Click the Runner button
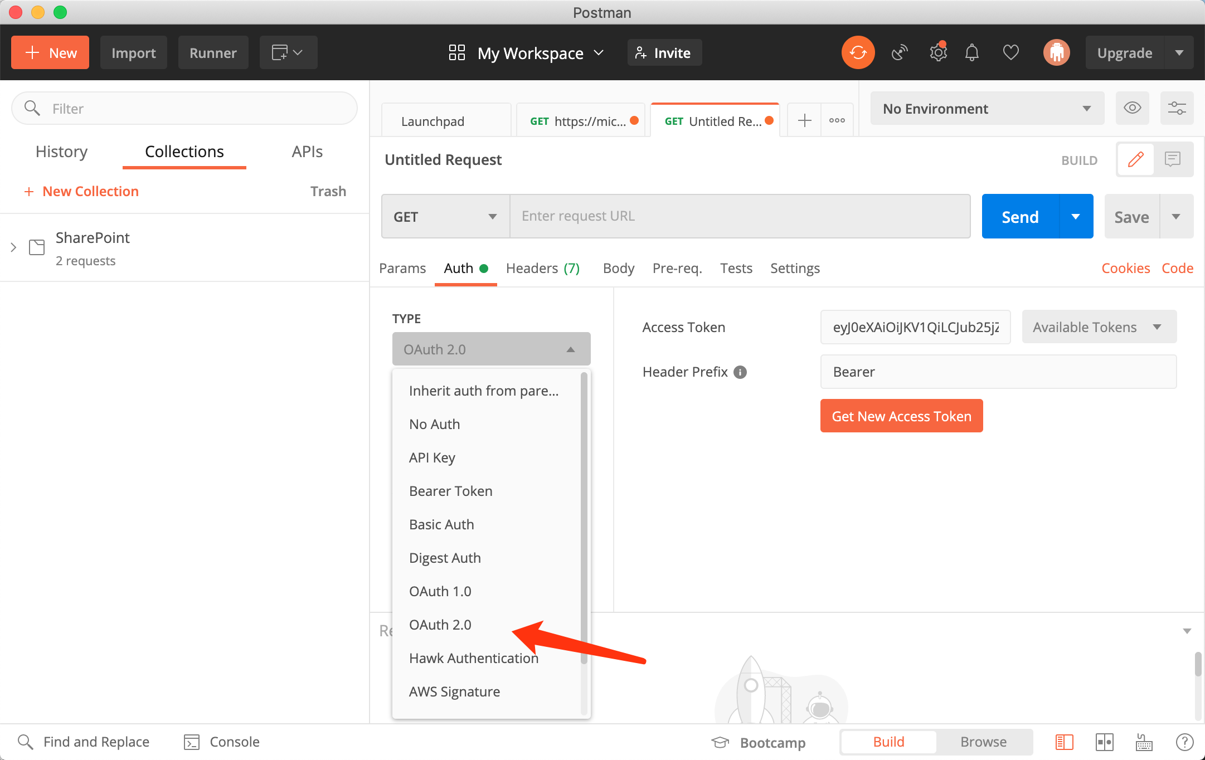Viewport: 1205px width, 760px height. [x=213, y=53]
